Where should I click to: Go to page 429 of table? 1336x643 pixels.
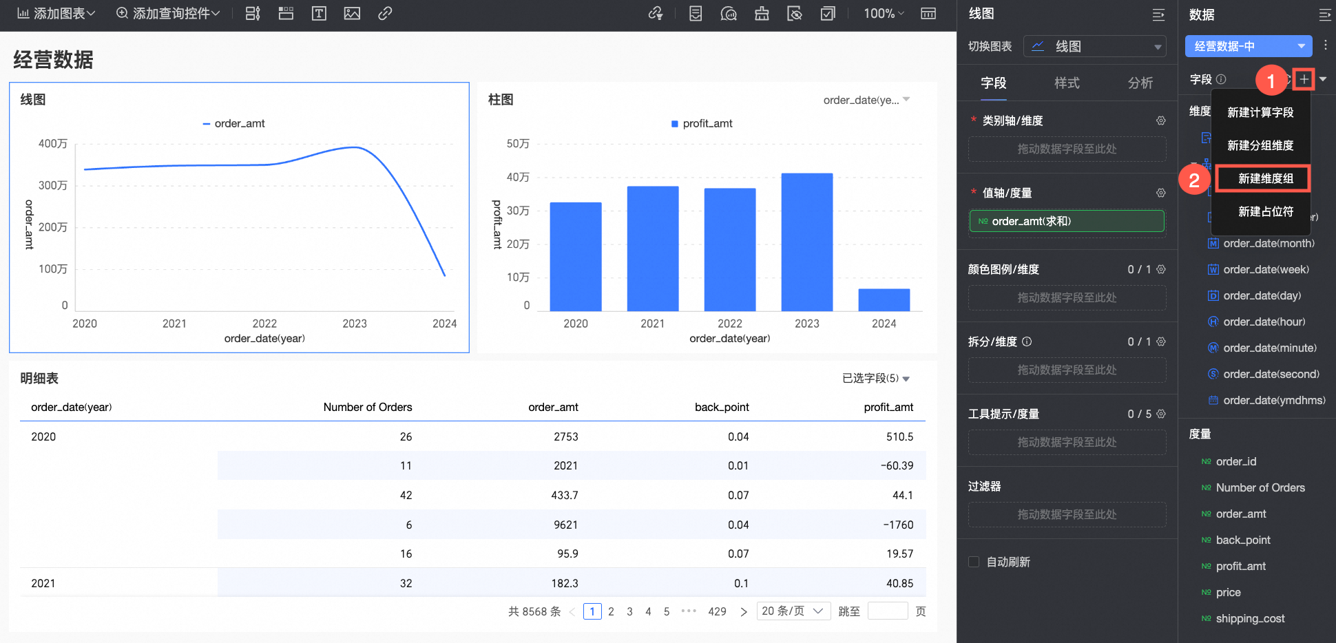point(717,611)
